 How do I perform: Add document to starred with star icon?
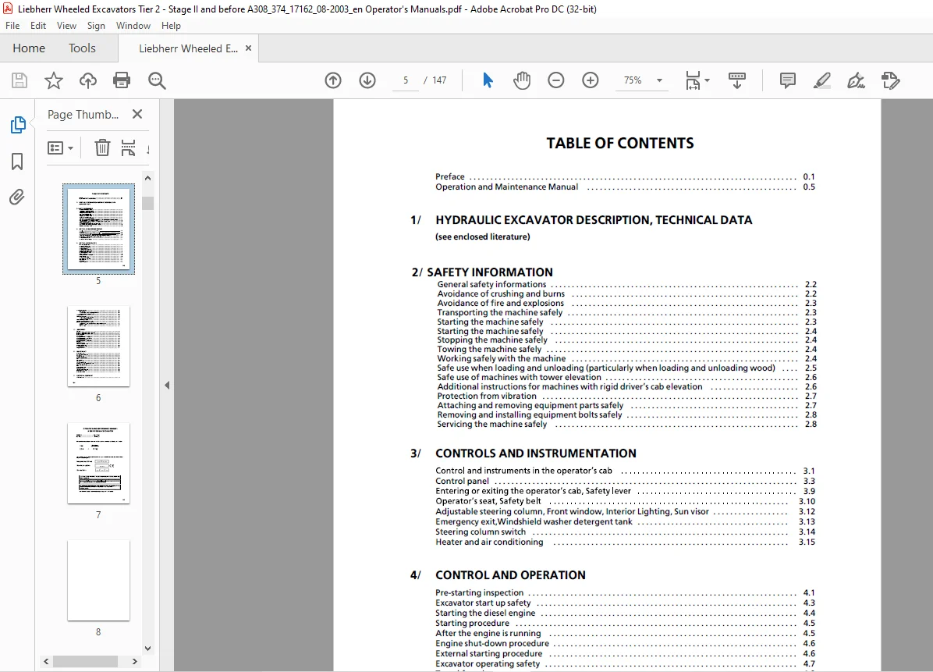pyautogui.click(x=54, y=80)
